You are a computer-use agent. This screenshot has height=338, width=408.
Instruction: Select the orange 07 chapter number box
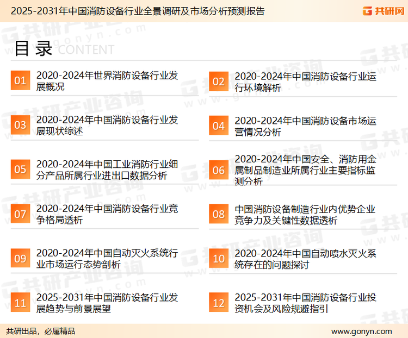20,214
